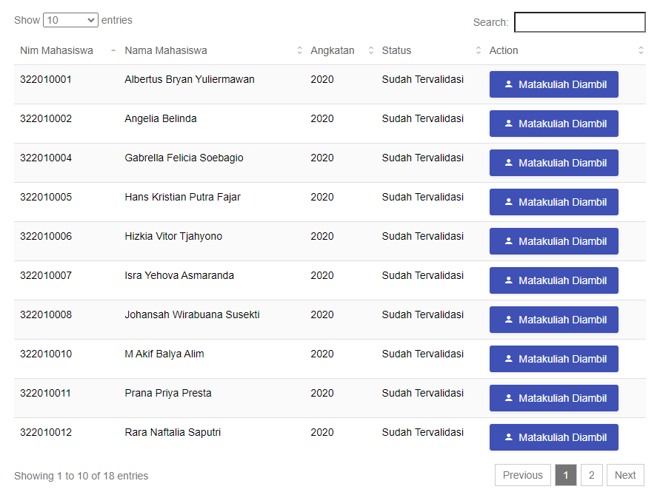
Task: Go to page 2 of entries
Action: [591, 475]
